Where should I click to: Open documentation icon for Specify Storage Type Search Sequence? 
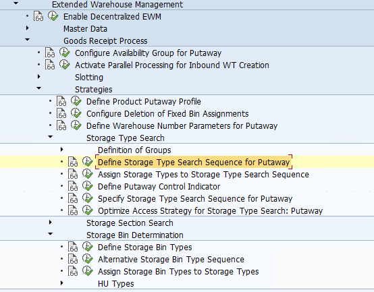[73, 199]
